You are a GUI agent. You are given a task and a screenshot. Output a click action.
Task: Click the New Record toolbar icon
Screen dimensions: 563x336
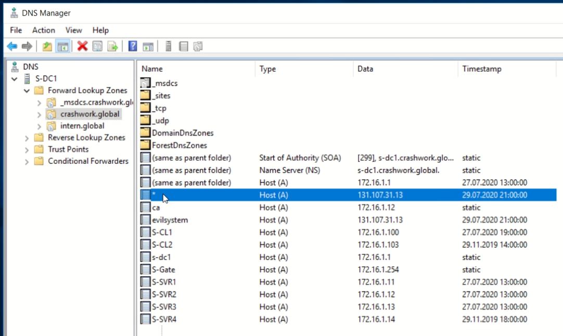tap(184, 46)
